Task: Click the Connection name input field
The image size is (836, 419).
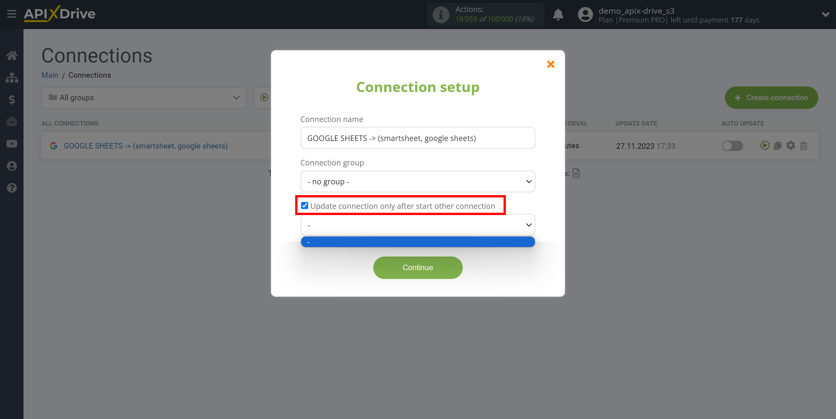Action: point(417,138)
